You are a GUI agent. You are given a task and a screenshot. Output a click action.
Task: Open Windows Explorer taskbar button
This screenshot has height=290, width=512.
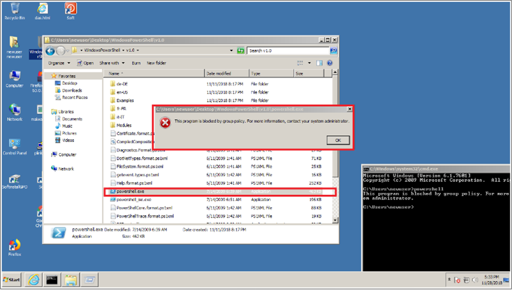pos(71,280)
